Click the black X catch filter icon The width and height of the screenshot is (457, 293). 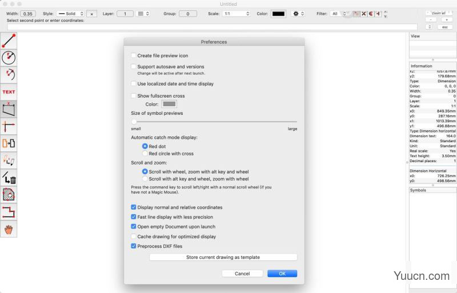(x=364, y=14)
